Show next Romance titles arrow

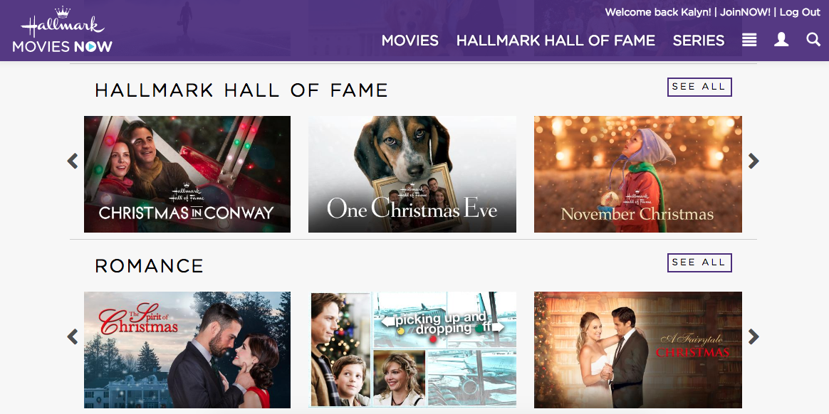(754, 336)
